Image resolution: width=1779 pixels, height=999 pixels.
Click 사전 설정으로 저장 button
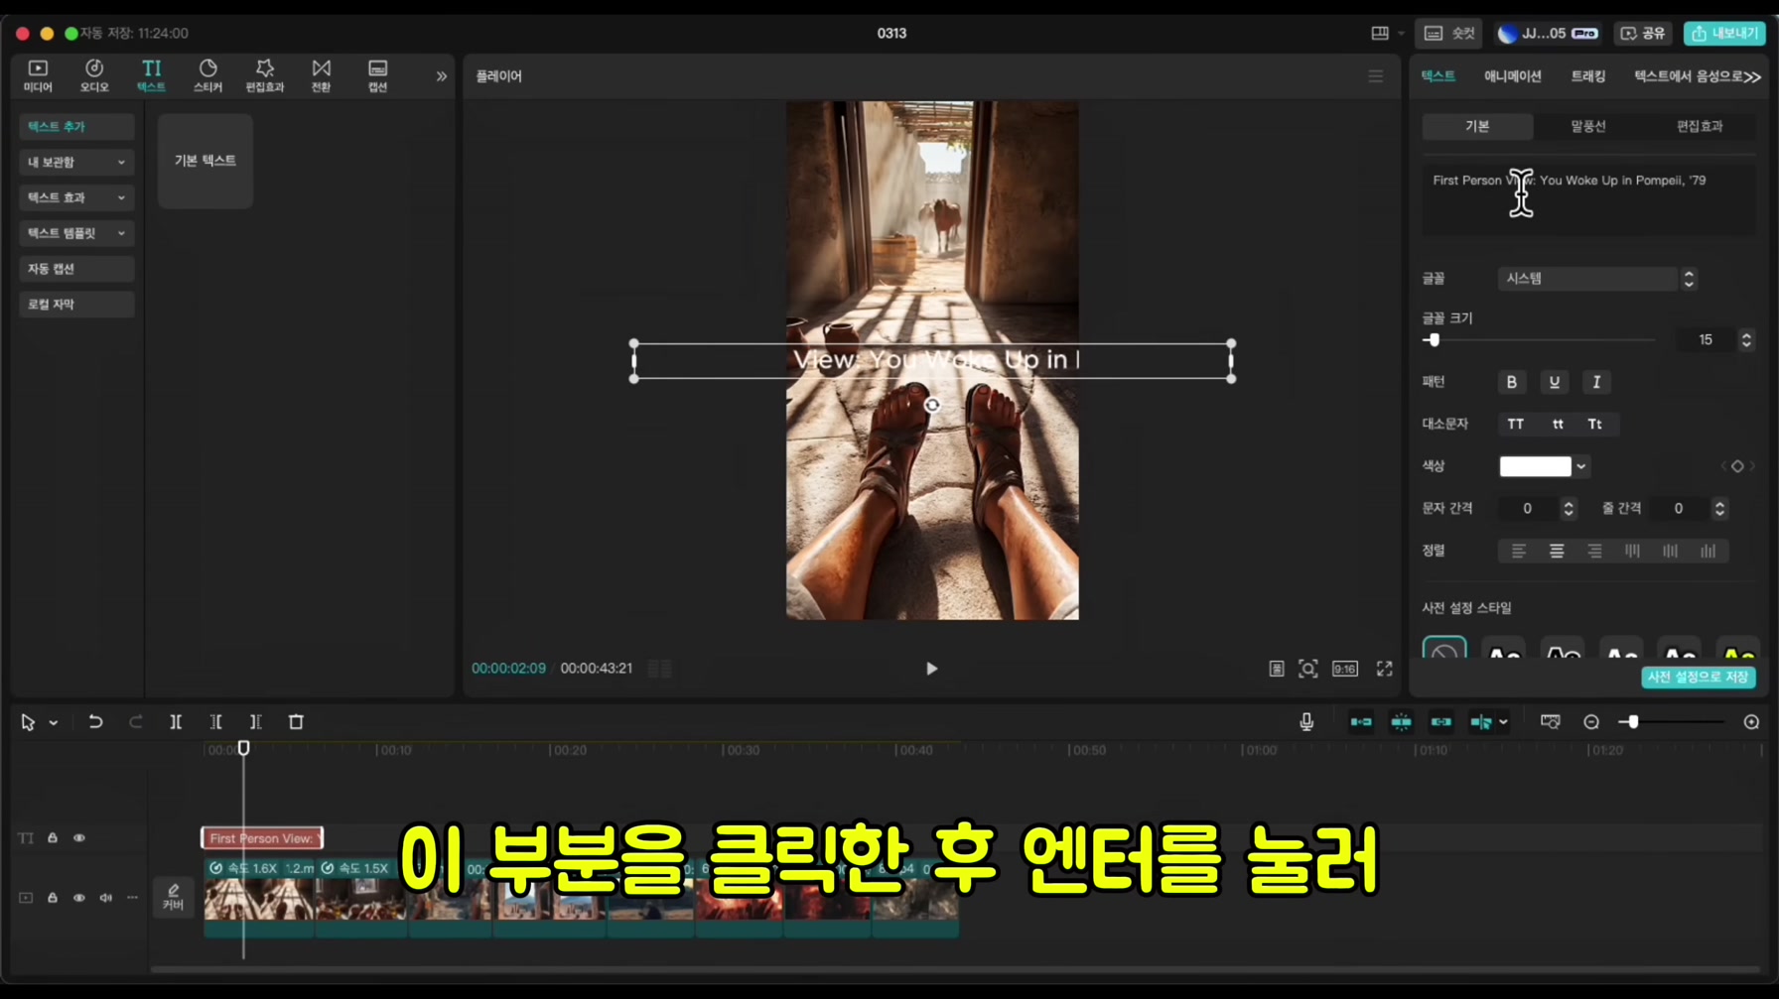(1698, 678)
